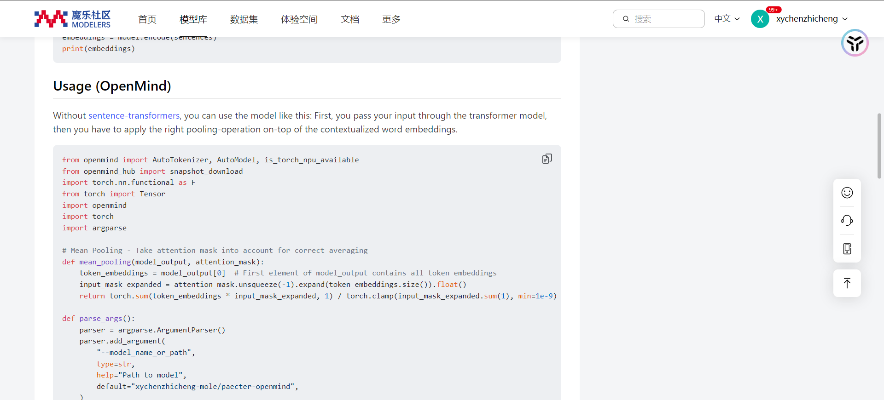Image resolution: width=884 pixels, height=400 pixels.
Task: Click the page vertical scrollbar thumb
Action: tap(879, 146)
